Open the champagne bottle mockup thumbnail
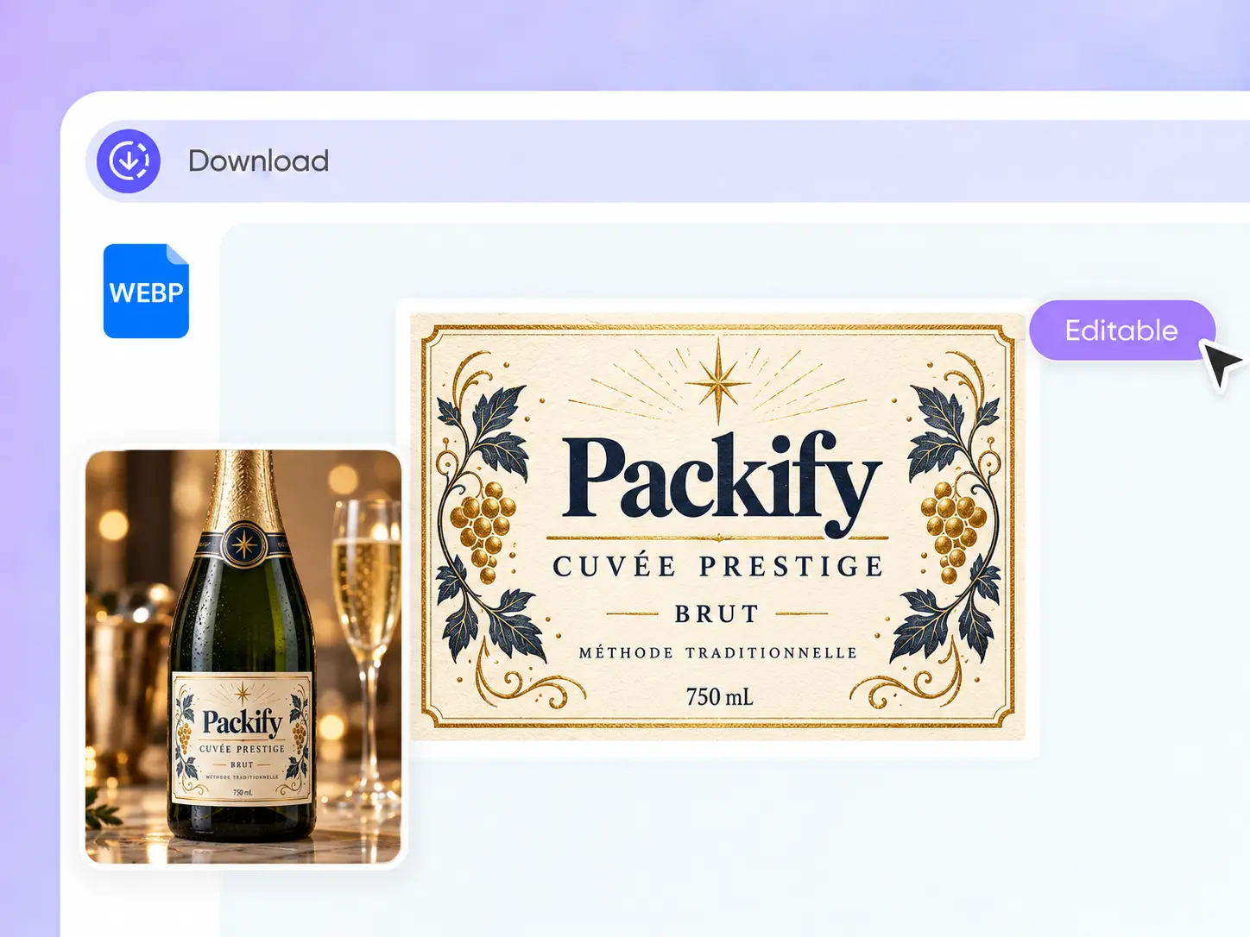 click(x=243, y=657)
